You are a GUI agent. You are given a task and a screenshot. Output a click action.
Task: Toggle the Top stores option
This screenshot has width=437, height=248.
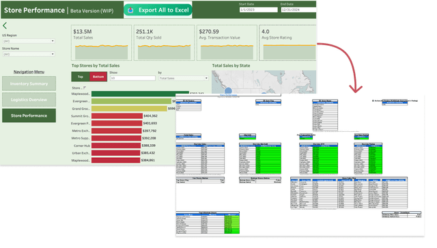pyautogui.click(x=81, y=77)
